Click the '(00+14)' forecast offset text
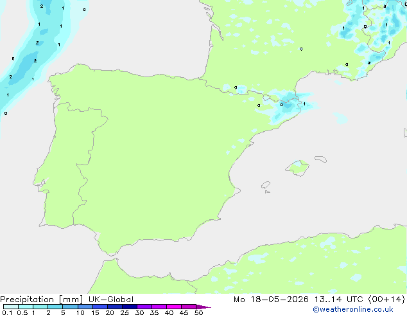 pyautogui.click(x=386, y=300)
